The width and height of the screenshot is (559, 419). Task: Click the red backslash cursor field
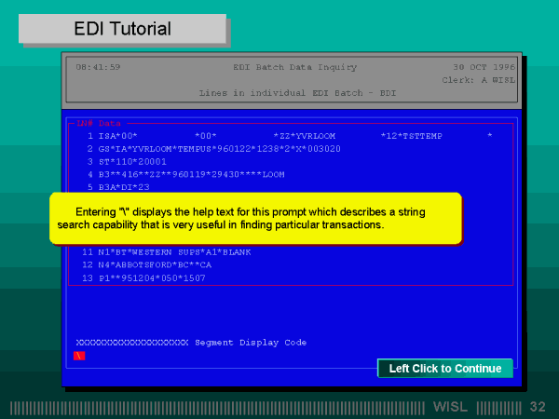coord(79,356)
